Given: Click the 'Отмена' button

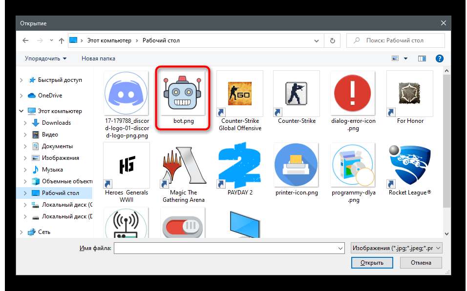Looking at the screenshot, I should 421,263.
